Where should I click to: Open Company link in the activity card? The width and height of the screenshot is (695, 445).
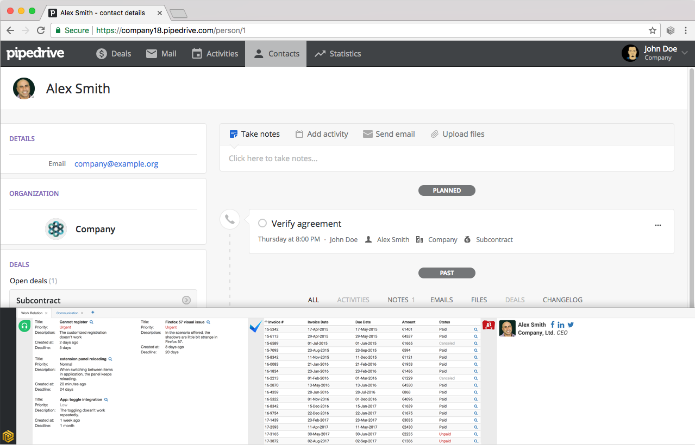[x=442, y=240]
